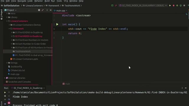Screen dimensions: 189x106
Task: Click the down arrow in the Run panel
Action: pos(9,96)
